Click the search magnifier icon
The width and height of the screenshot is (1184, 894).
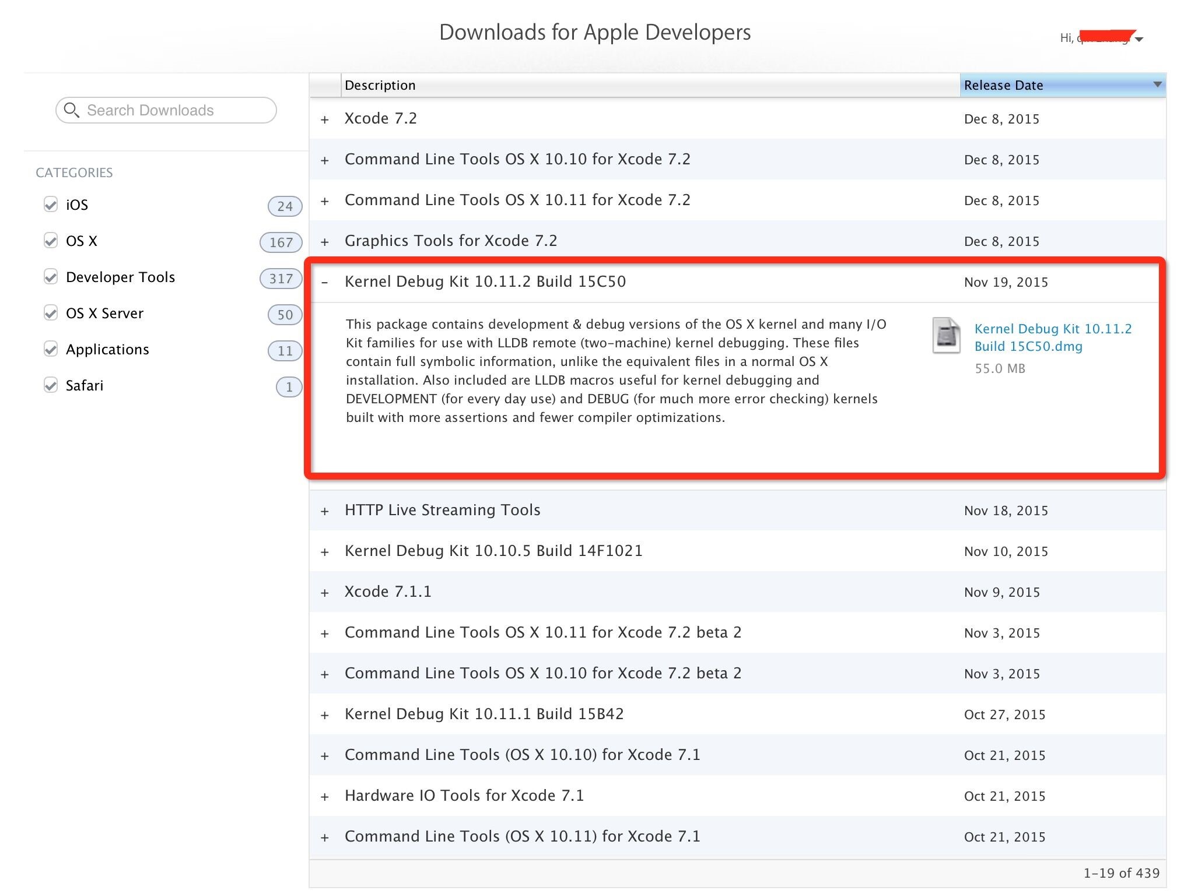pyautogui.click(x=71, y=110)
